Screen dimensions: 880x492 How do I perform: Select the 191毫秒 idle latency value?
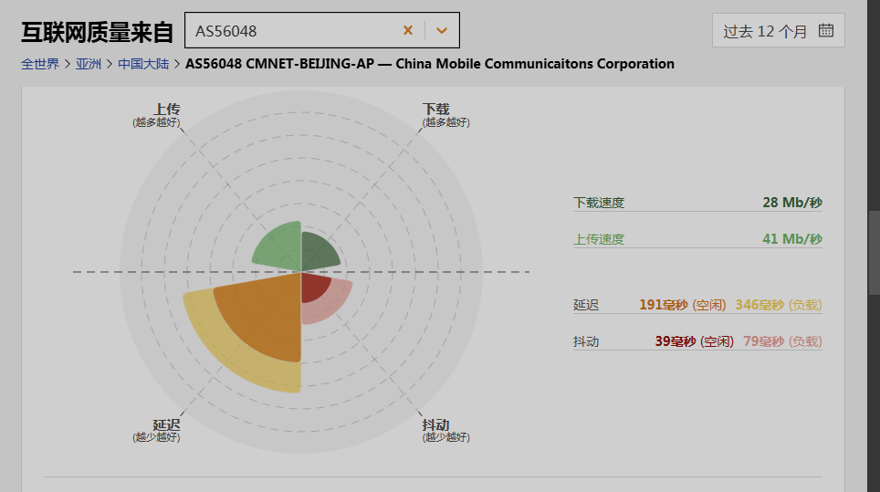[x=664, y=305]
